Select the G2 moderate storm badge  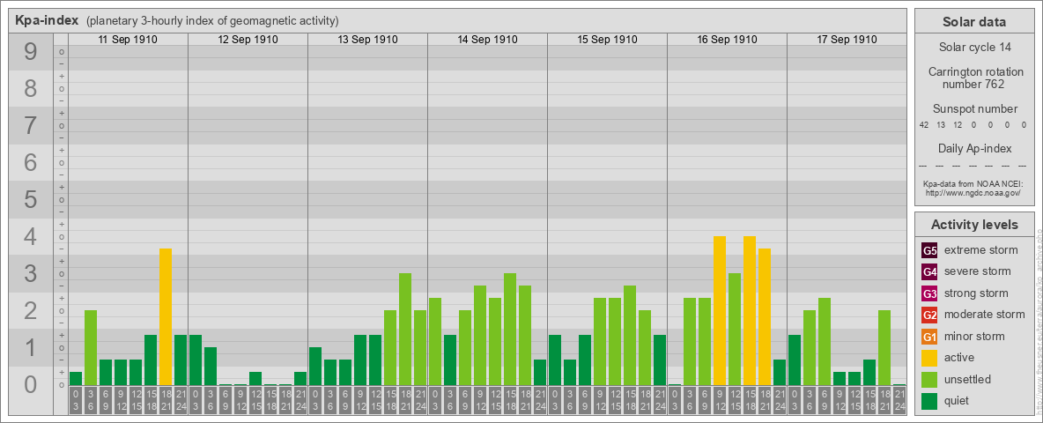point(929,315)
